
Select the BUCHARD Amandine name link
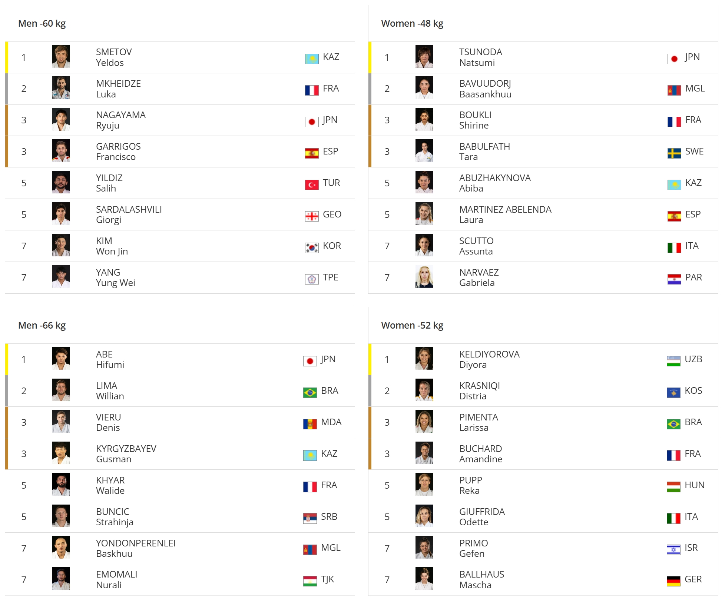tap(481, 454)
